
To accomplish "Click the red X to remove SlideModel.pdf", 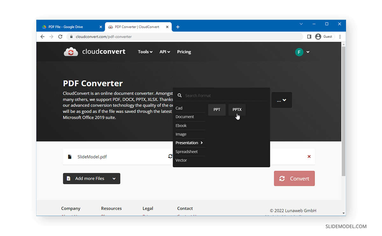I will pos(309,156).
